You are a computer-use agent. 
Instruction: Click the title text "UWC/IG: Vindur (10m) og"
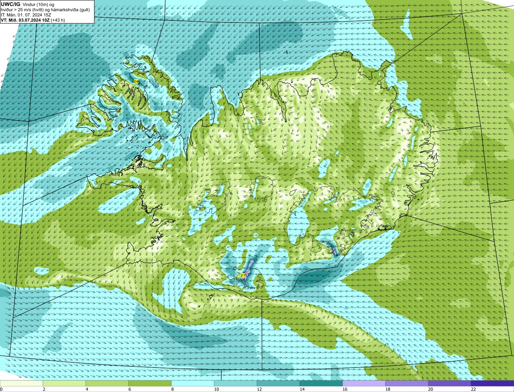click(x=28, y=4)
